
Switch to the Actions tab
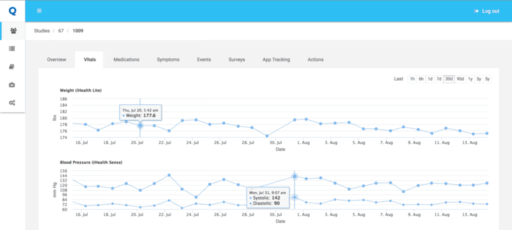click(x=315, y=60)
